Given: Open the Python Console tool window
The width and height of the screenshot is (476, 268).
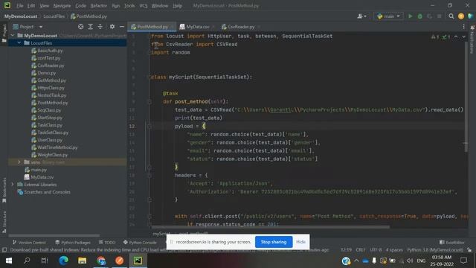Looking at the screenshot, I should [140, 243].
